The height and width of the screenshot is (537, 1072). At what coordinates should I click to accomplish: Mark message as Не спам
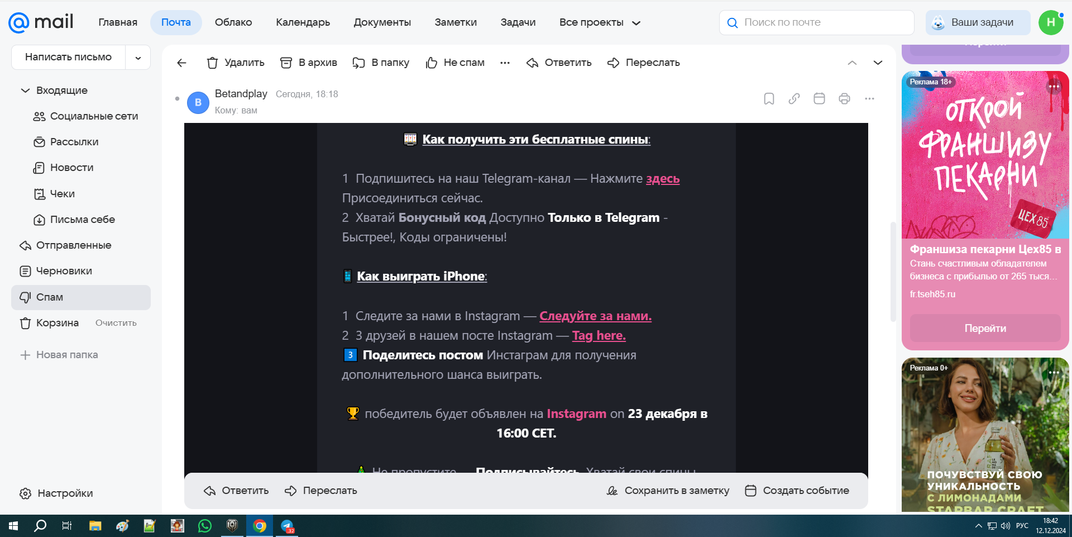click(455, 63)
